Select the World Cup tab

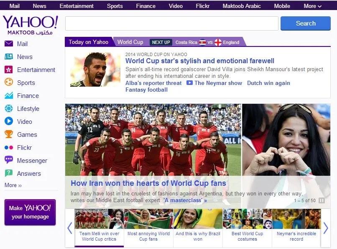coord(130,42)
